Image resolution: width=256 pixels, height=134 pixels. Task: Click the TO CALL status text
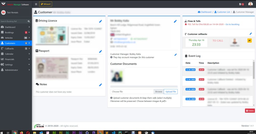[218, 40]
